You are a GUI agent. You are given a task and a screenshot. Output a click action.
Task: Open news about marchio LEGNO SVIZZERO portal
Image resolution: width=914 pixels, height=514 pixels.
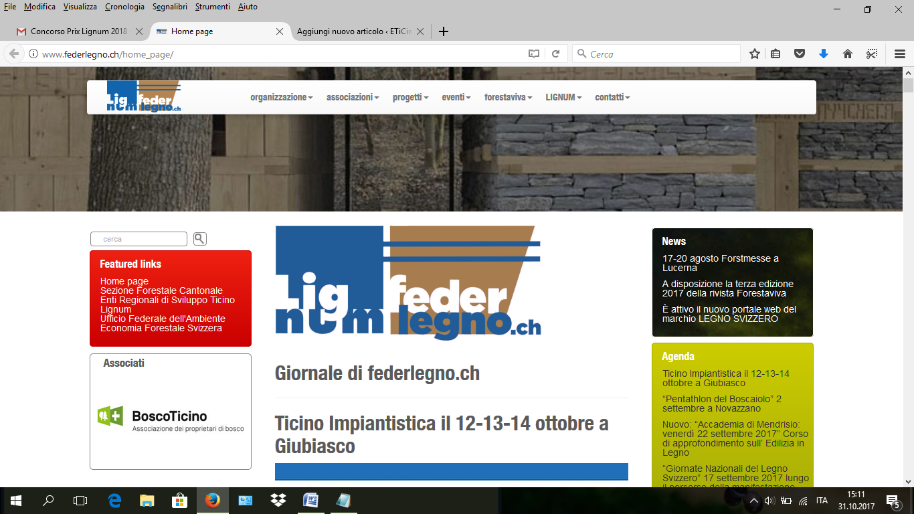729,314
